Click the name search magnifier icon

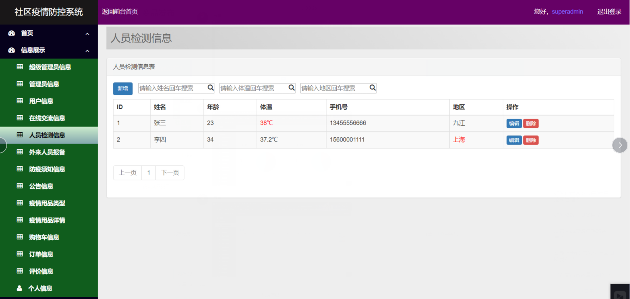click(x=211, y=88)
